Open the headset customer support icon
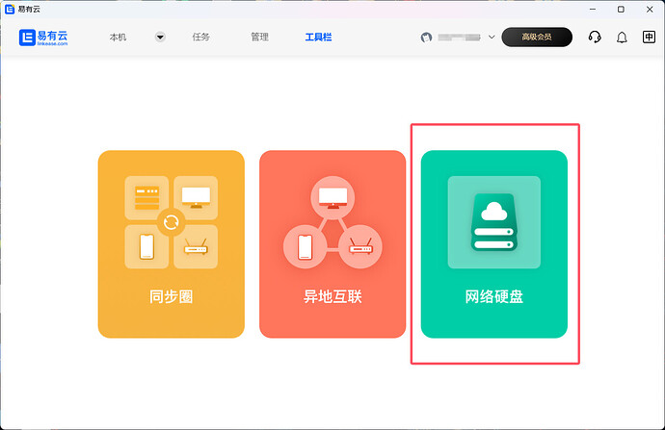This screenshot has height=430, width=665. click(595, 38)
